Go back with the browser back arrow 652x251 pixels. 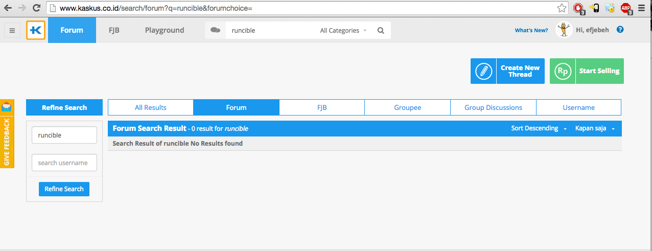(x=8, y=8)
